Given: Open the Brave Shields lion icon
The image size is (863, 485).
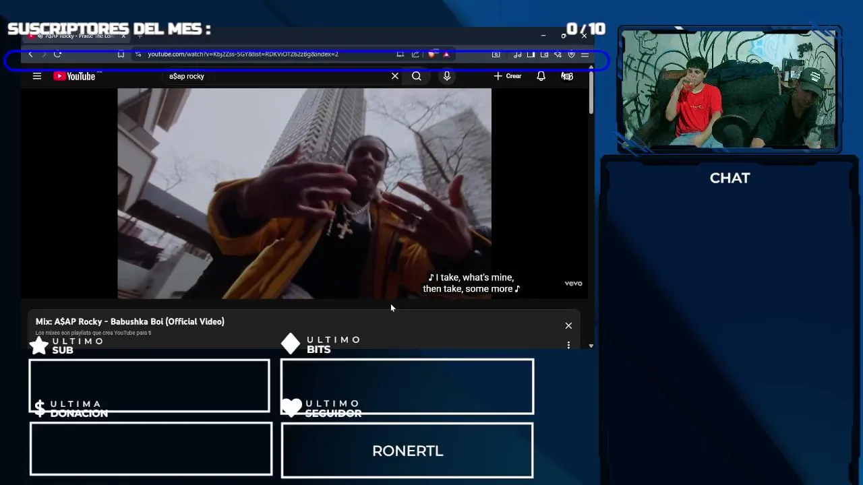Looking at the screenshot, I should click(x=431, y=55).
